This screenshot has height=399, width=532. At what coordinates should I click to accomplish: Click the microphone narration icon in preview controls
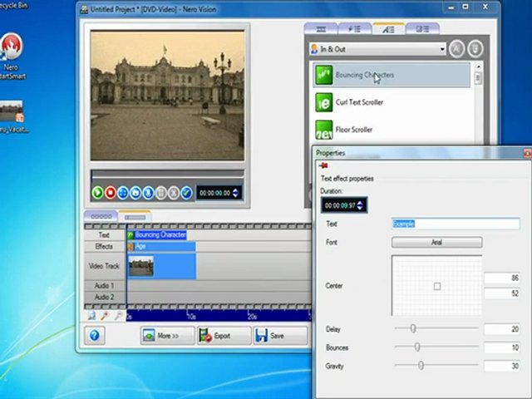(148, 193)
